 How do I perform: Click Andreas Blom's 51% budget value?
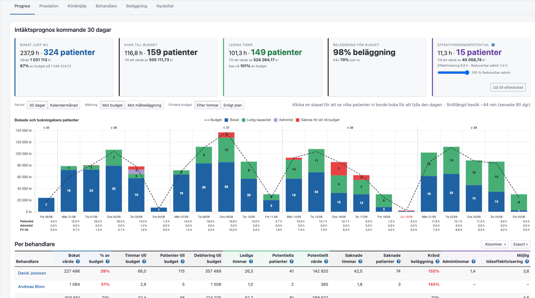pos(105,284)
